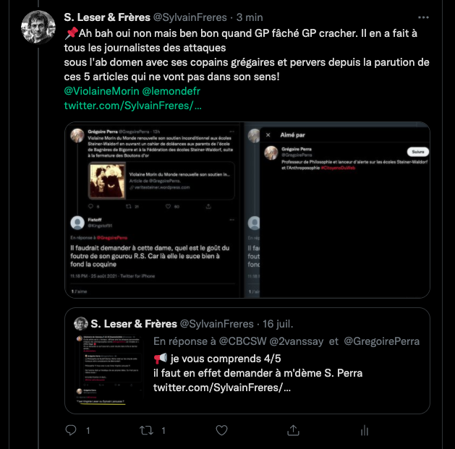Viewport: 455px width, 449px height.
Task: Reply to the S. Leser & Frères tweet
Action: pos(71,430)
